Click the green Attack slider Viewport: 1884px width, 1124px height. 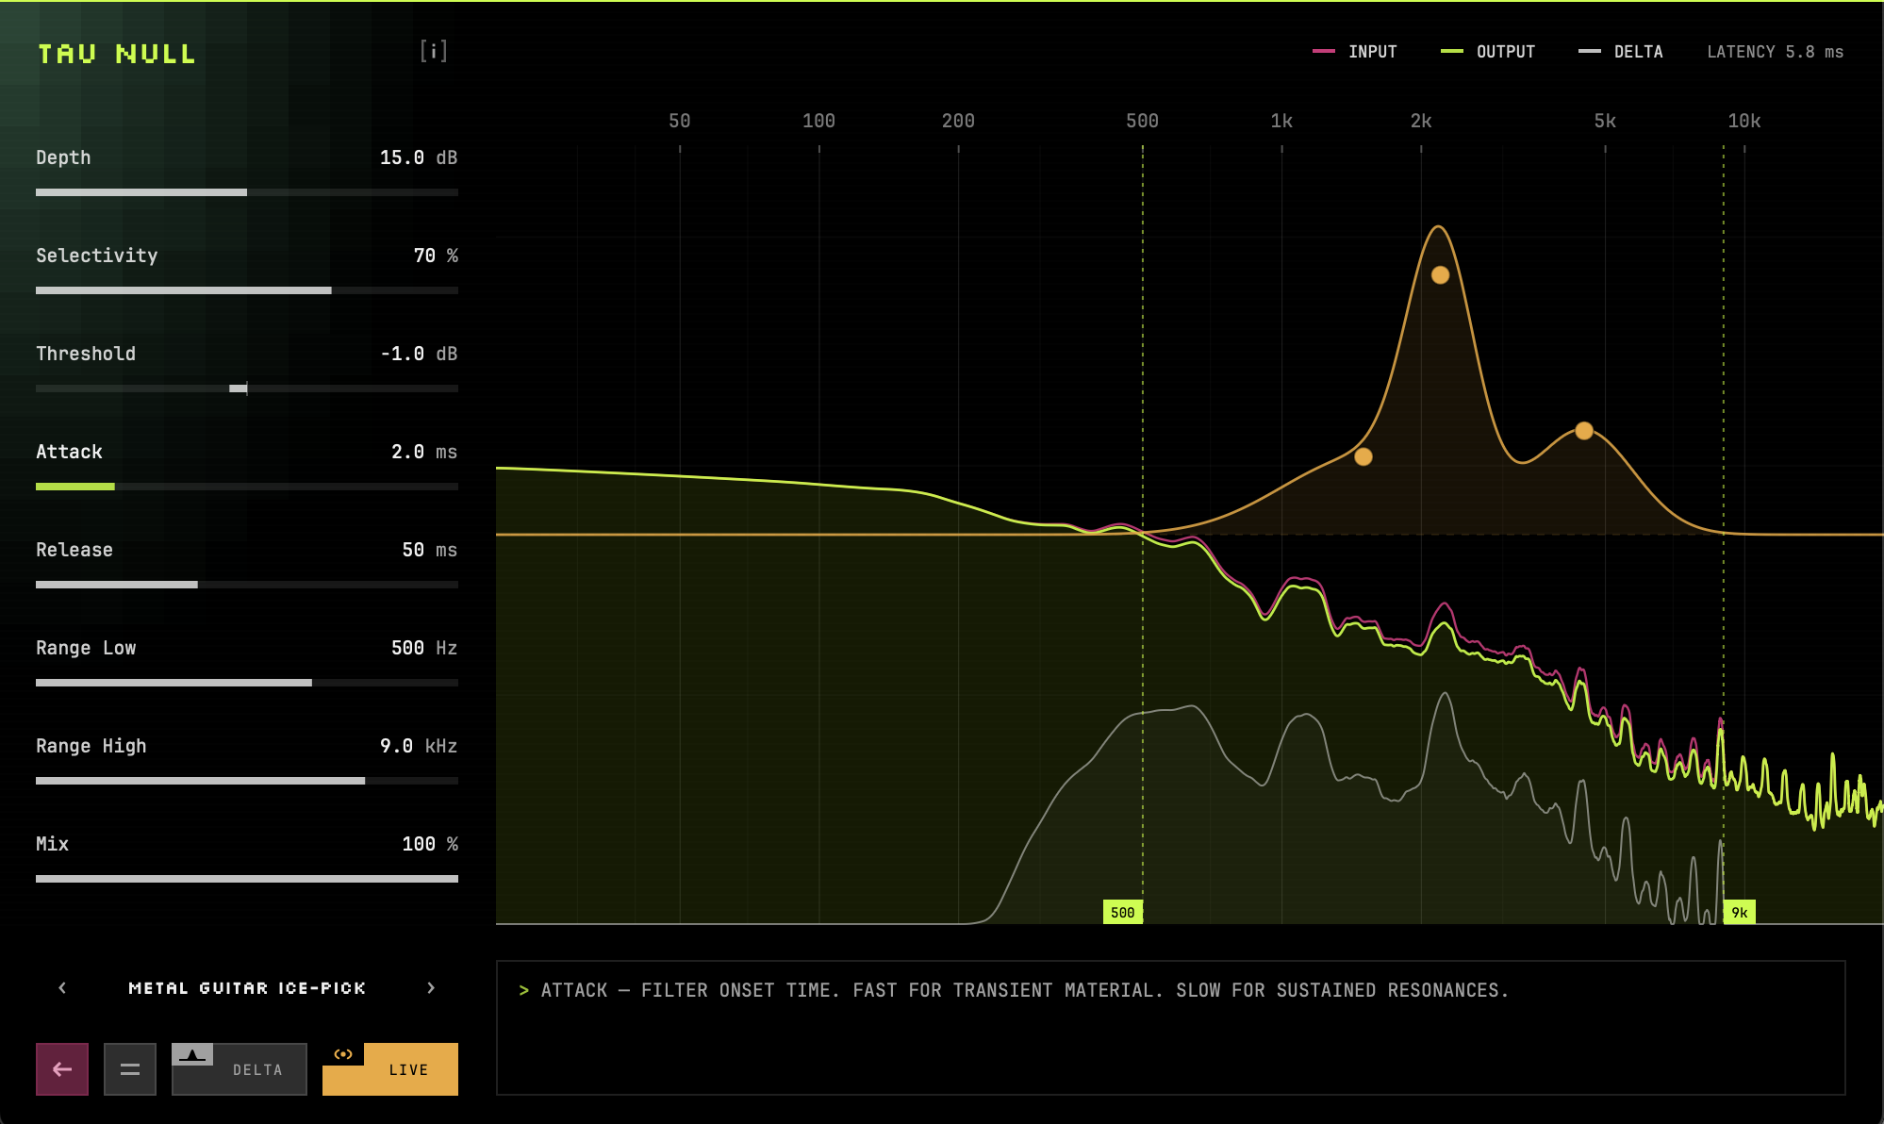pyautogui.click(x=247, y=487)
